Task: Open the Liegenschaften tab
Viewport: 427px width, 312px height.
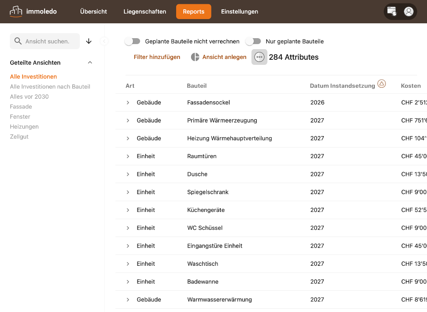Action: pos(145,12)
